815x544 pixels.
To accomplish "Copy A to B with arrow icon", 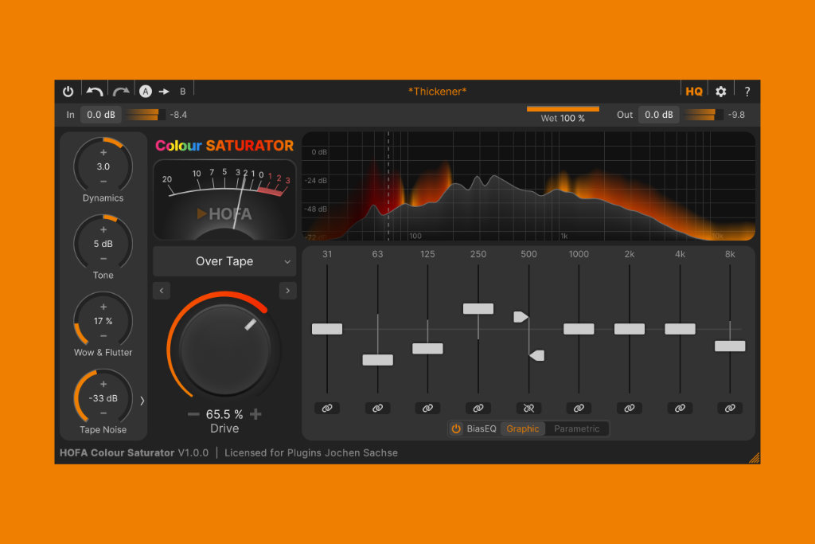I will coord(164,92).
